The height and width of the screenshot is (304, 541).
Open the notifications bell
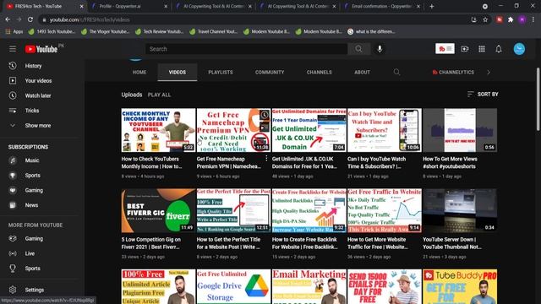(499, 49)
